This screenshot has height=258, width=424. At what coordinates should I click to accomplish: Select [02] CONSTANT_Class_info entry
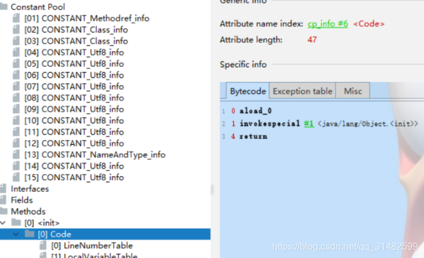click(76, 30)
